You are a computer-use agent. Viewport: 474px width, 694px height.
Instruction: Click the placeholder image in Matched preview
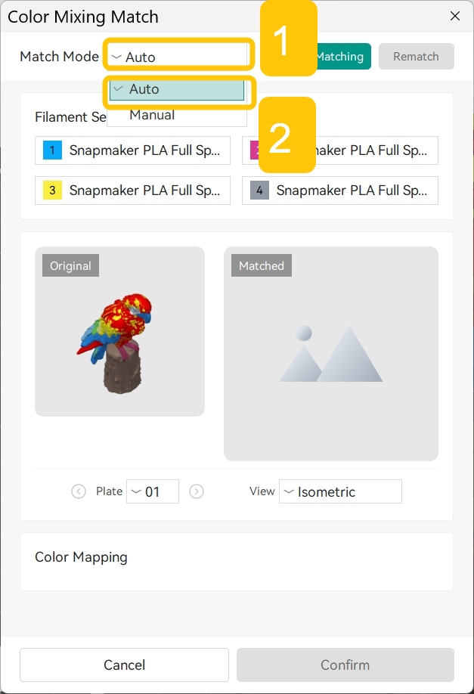click(x=331, y=353)
